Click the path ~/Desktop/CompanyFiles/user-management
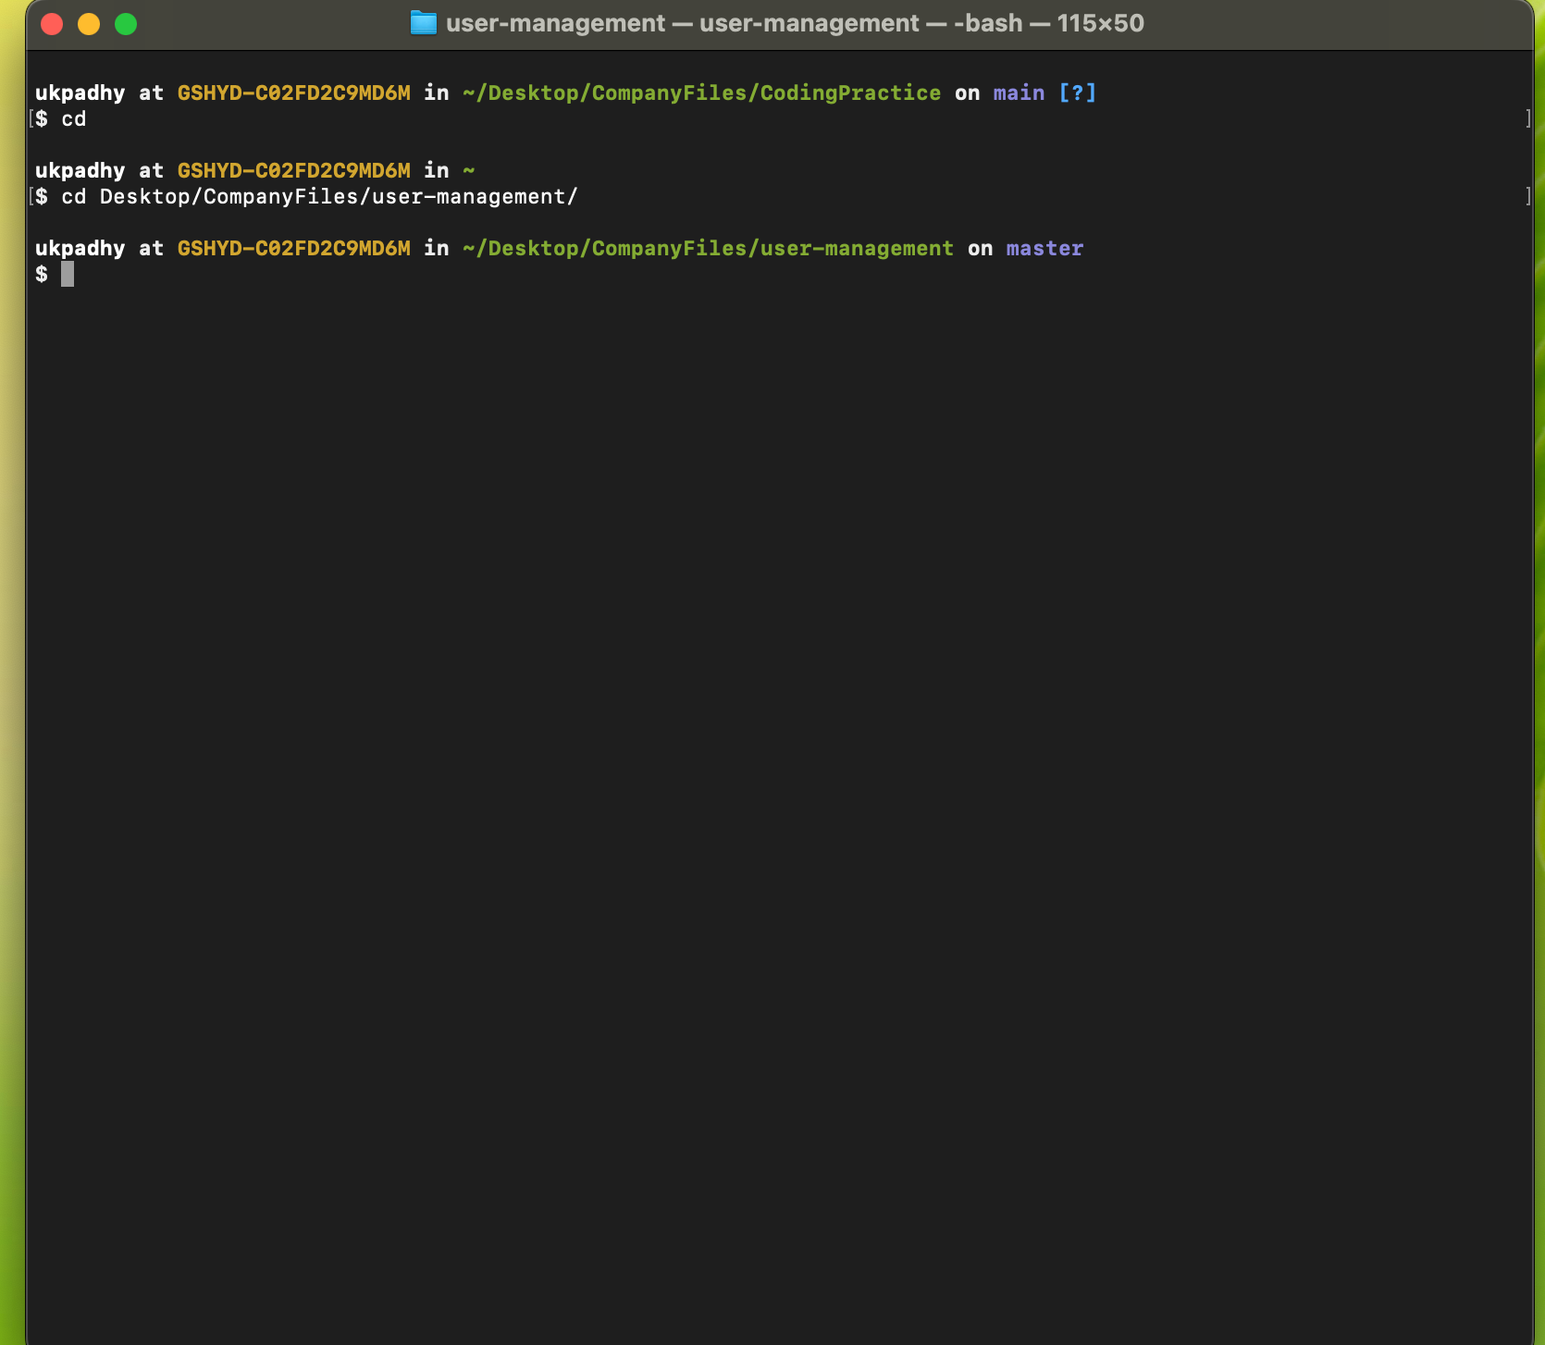The width and height of the screenshot is (1545, 1345). (708, 248)
